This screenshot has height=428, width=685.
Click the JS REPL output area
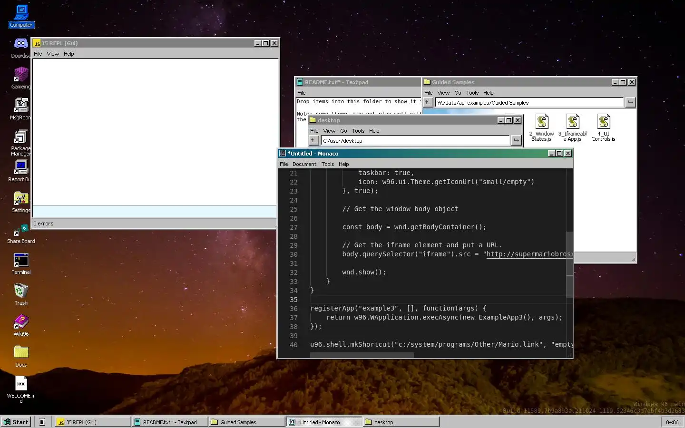154,132
